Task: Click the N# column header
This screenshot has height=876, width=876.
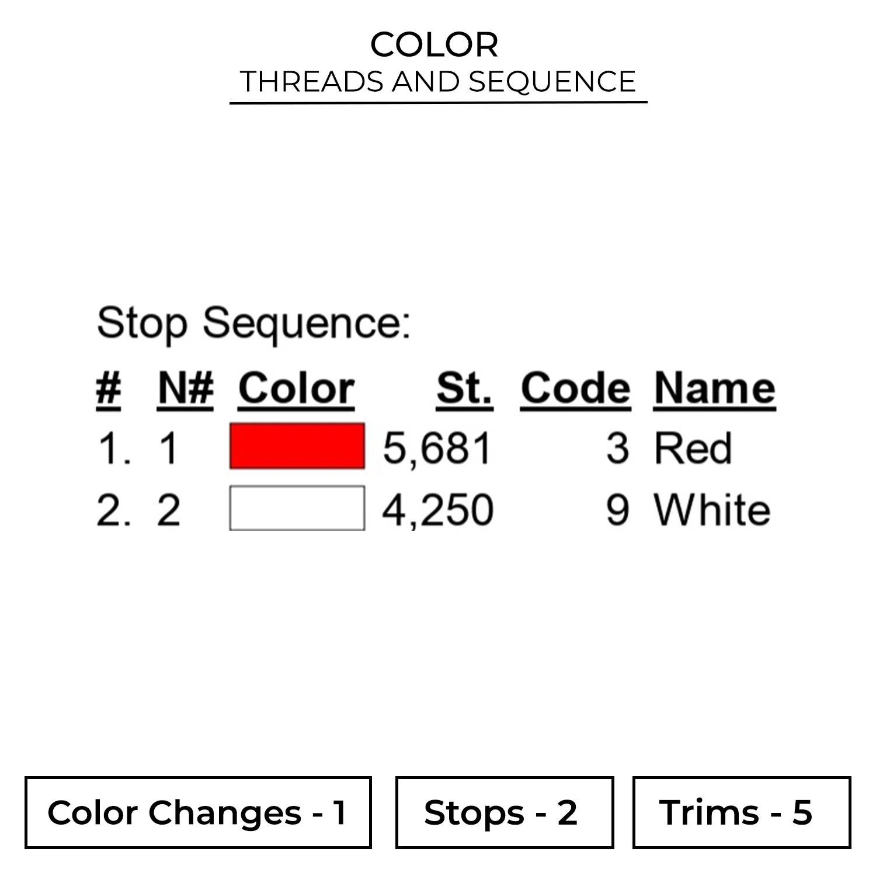Action: (185, 389)
